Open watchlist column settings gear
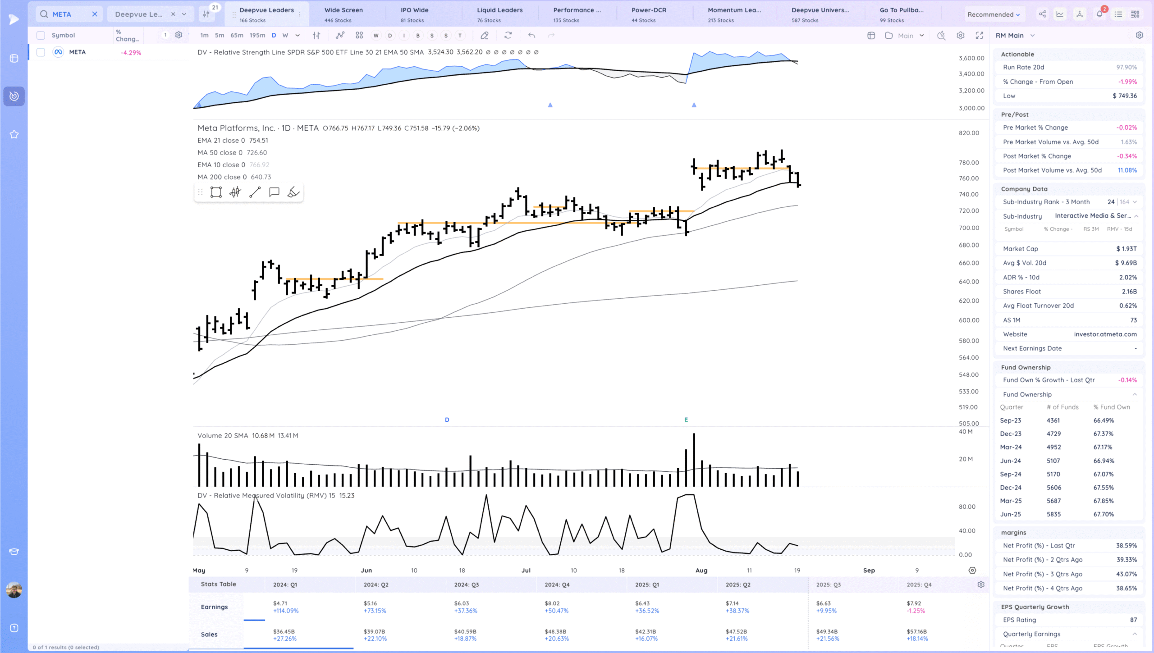This screenshot has width=1154, height=653. (x=179, y=35)
